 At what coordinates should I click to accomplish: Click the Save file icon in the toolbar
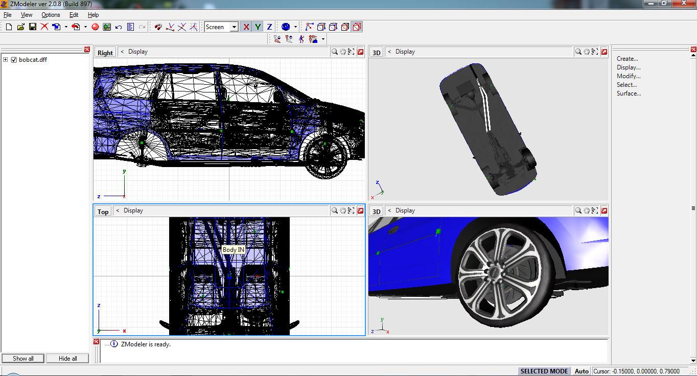pyautogui.click(x=32, y=27)
